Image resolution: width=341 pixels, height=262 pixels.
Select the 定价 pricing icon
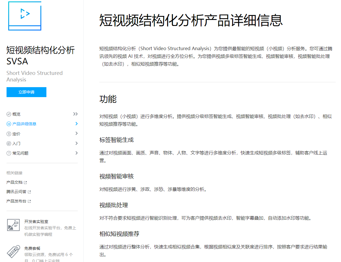[x=9, y=133]
